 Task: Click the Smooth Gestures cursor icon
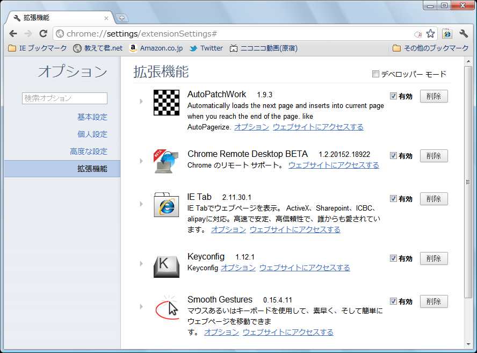[x=167, y=307]
